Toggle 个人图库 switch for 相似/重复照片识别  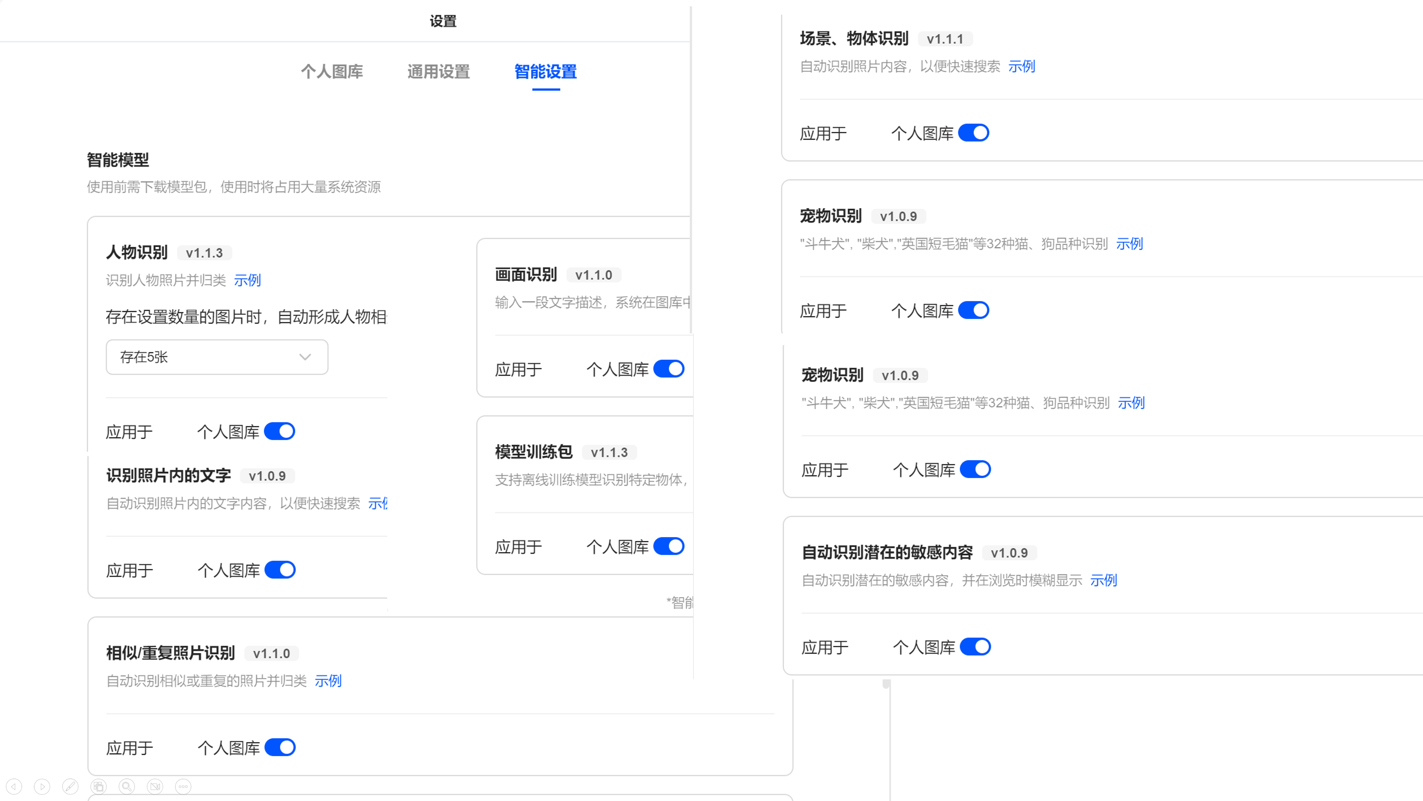click(x=280, y=748)
